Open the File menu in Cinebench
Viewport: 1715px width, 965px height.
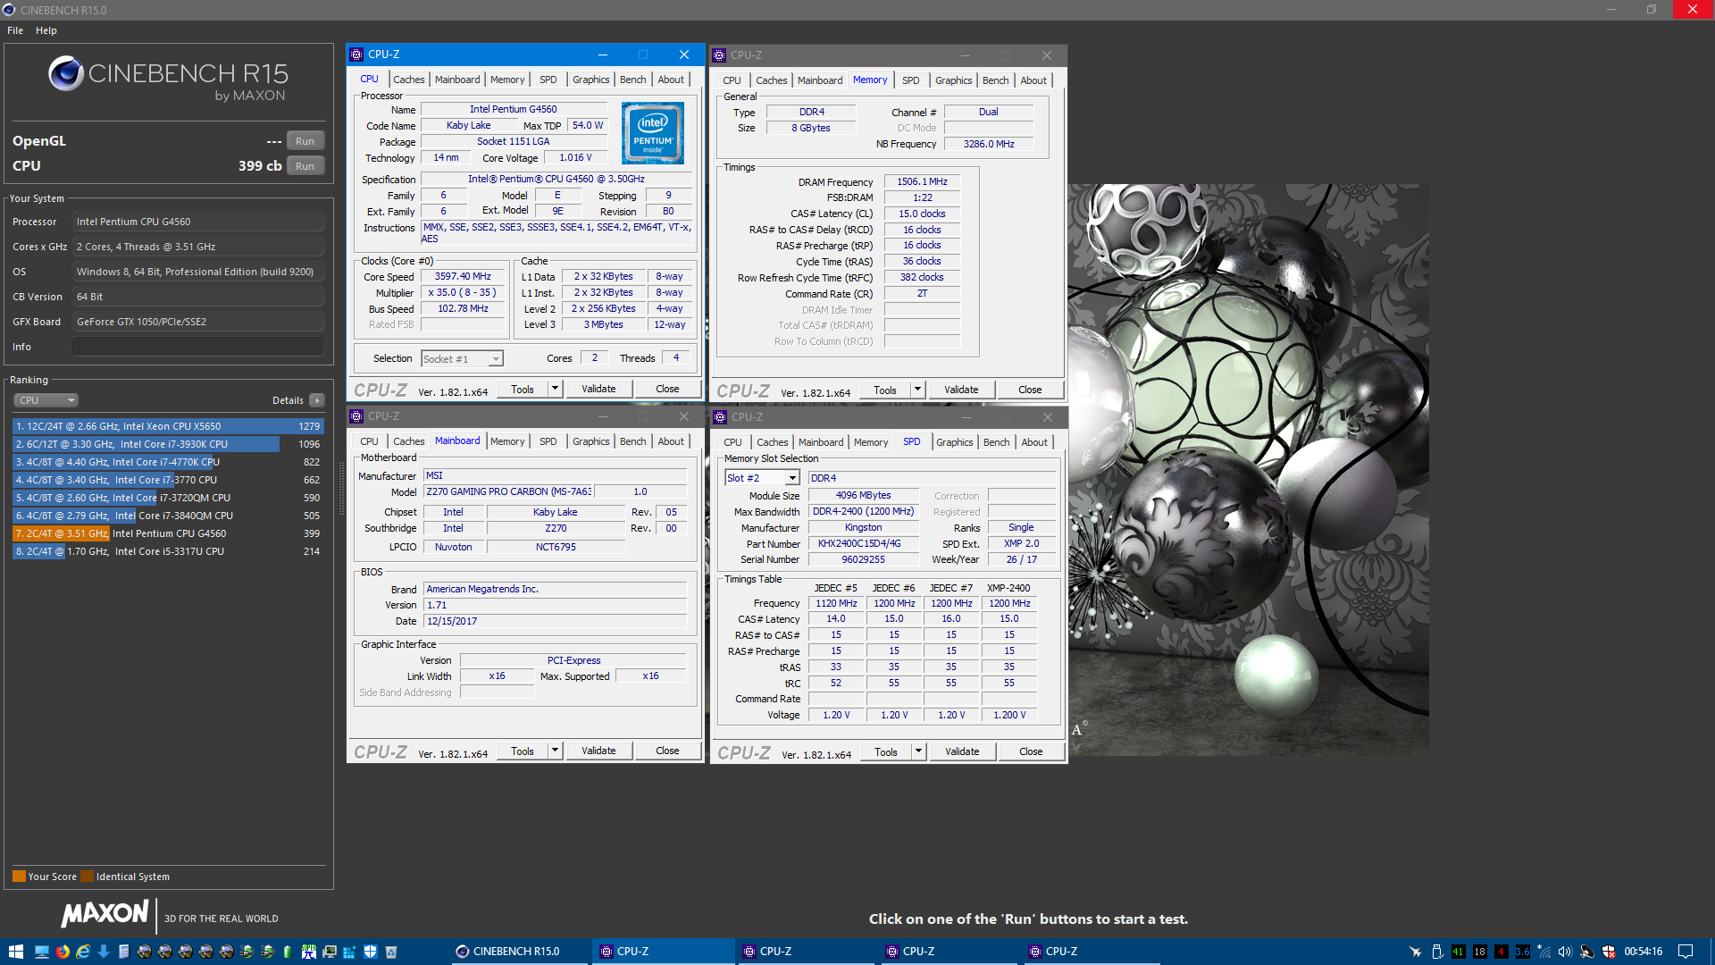click(15, 30)
